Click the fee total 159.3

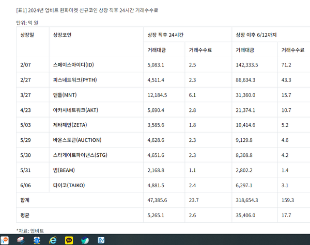click(x=288, y=200)
